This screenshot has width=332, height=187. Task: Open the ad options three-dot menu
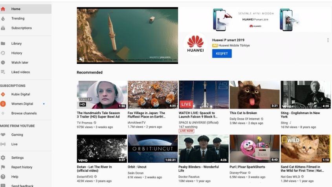coord(328,40)
